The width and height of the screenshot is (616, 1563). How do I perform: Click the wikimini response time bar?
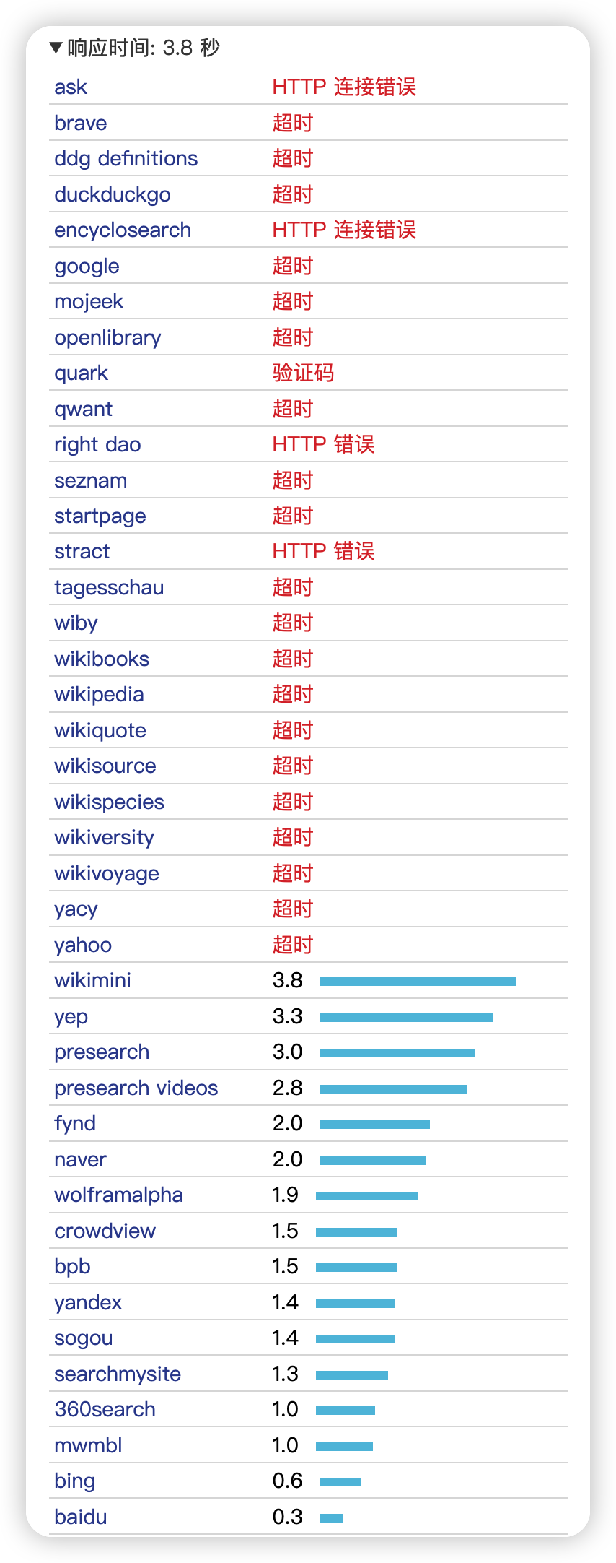click(418, 982)
